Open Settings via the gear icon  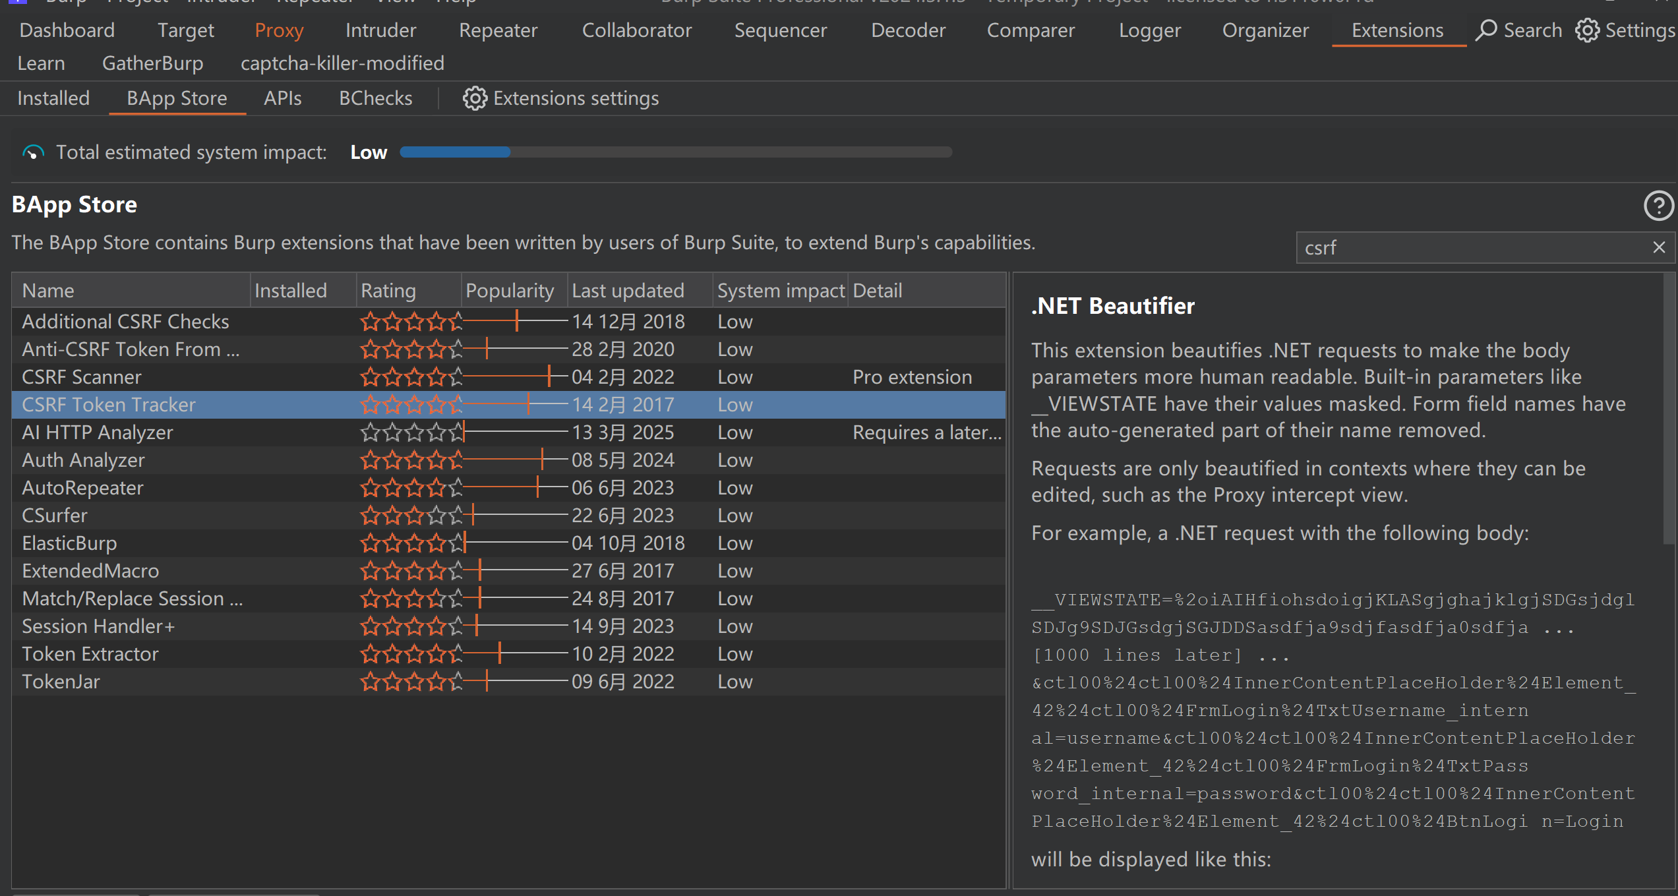click(x=1588, y=30)
